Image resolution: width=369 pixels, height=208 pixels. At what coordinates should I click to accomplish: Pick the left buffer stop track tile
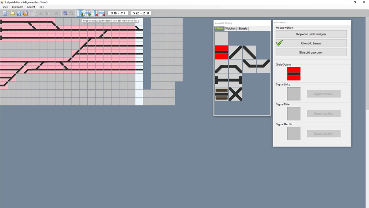pos(221,80)
